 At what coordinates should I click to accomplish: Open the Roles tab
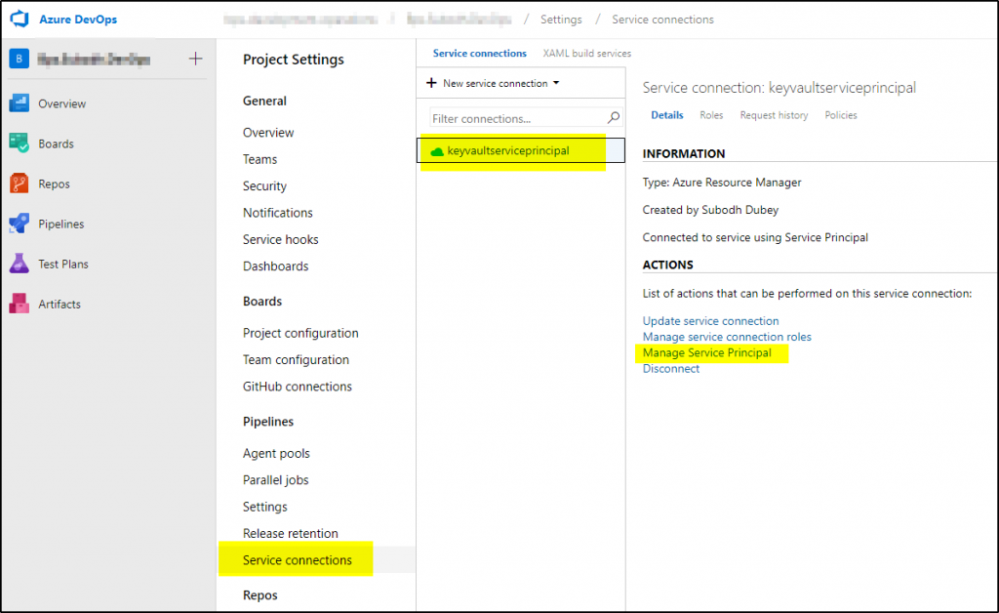[x=711, y=115]
